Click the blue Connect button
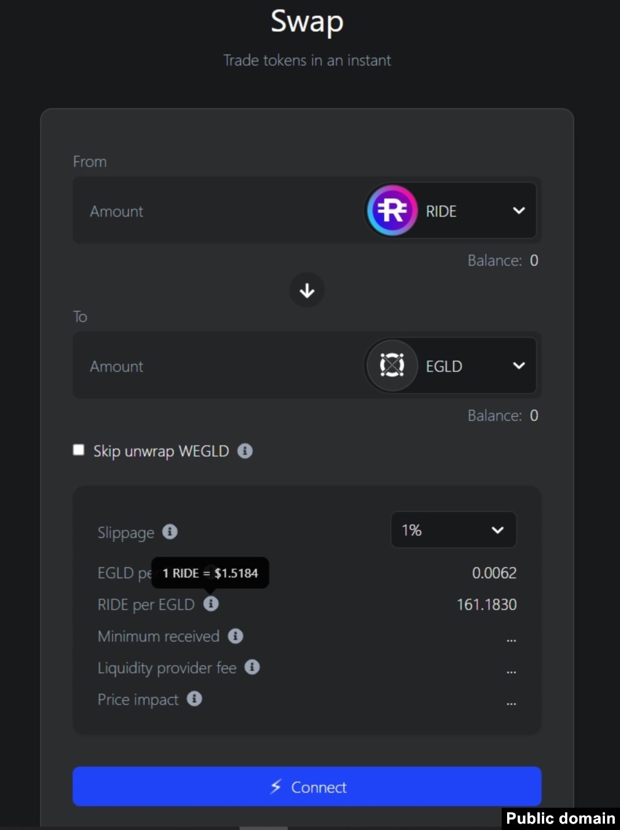The width and height of the screenshot is (620, 830). click(307, 787)
